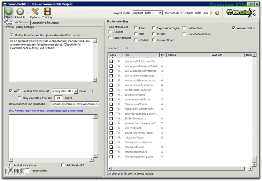Select the forum.resnichka.ru site row
This screenshot has width=262, height=181.
point(180,152)
